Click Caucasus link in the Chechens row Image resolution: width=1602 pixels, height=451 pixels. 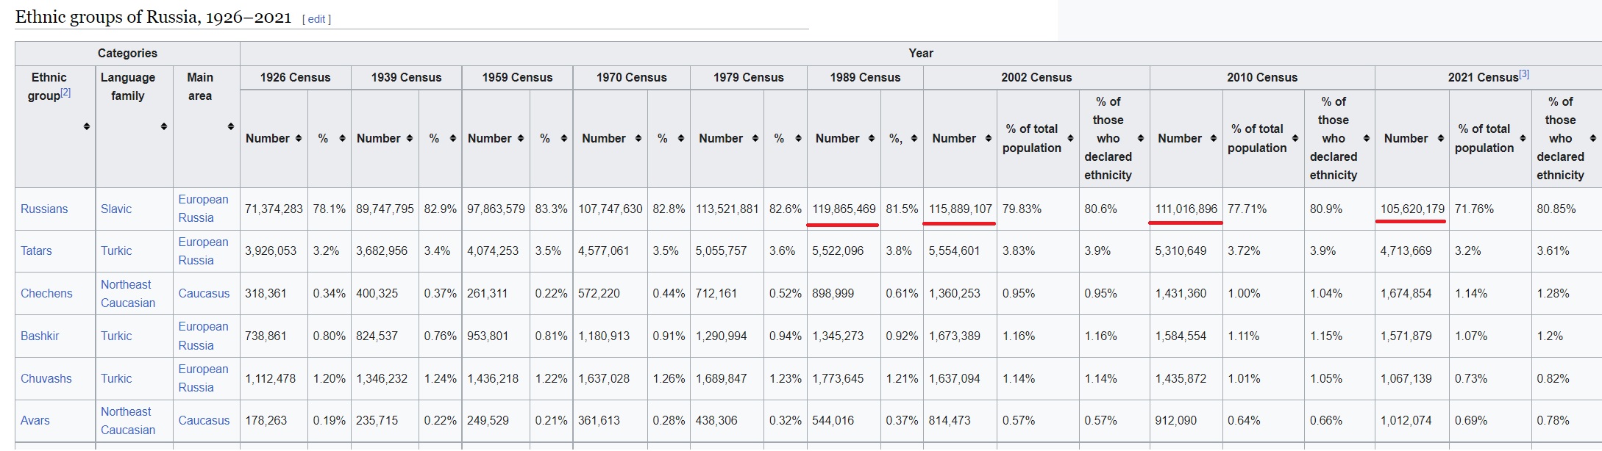pos(204,294)
